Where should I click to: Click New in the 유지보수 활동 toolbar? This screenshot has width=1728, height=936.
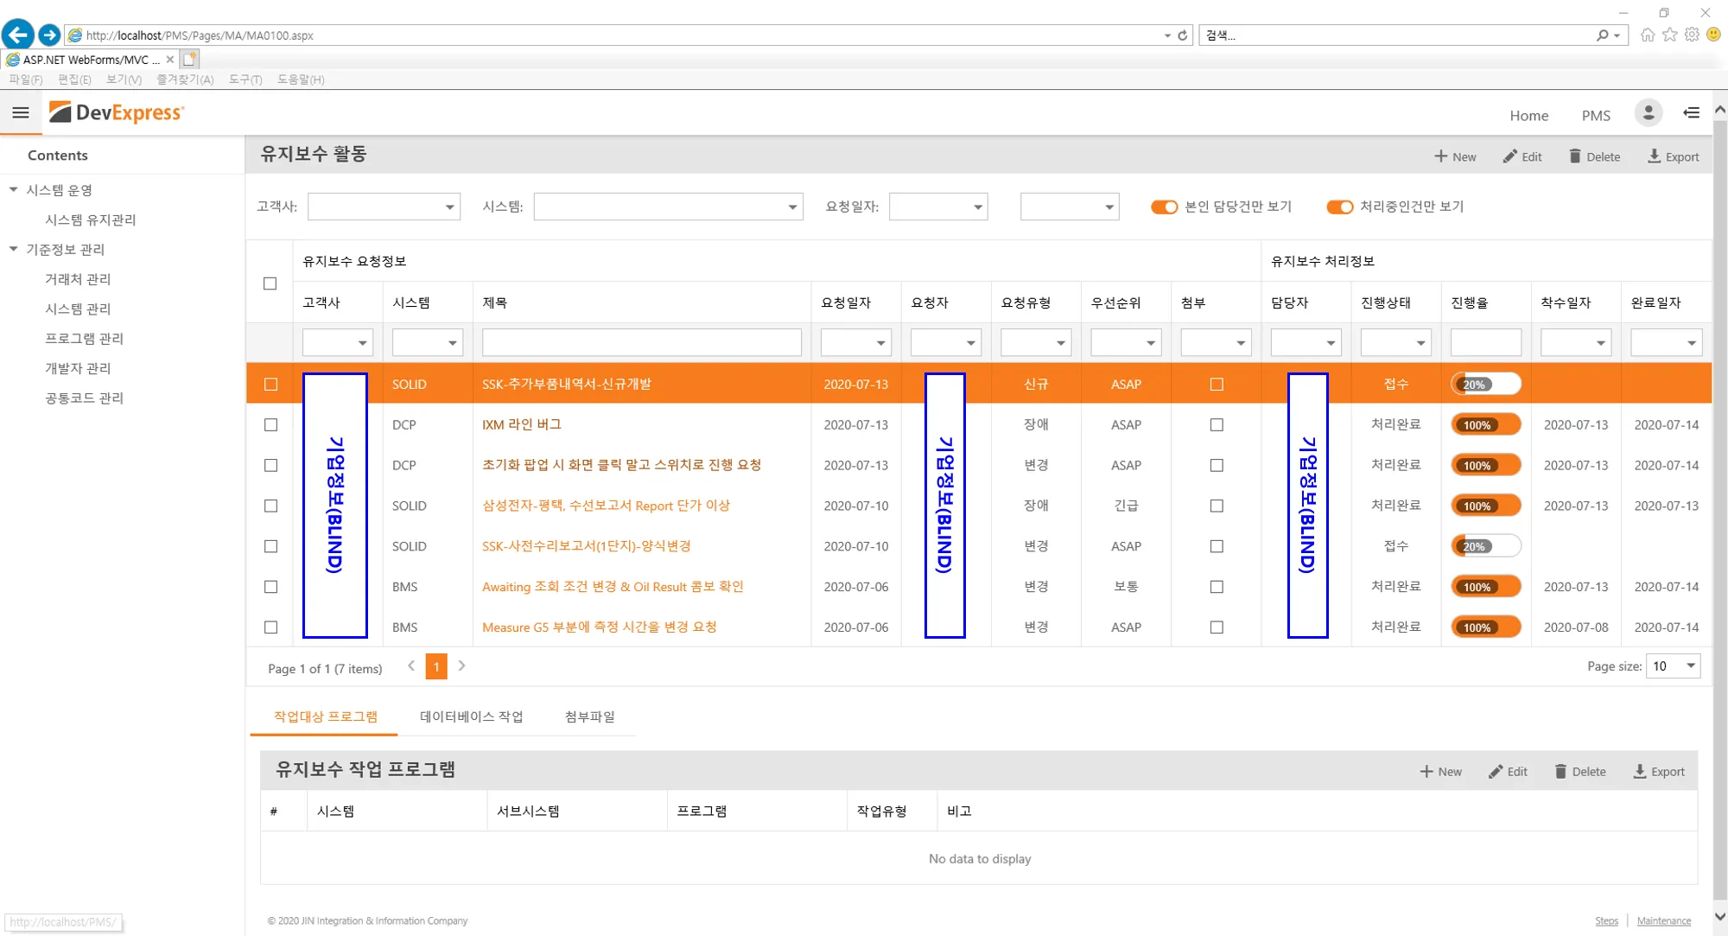click(x=1456, y=156)
